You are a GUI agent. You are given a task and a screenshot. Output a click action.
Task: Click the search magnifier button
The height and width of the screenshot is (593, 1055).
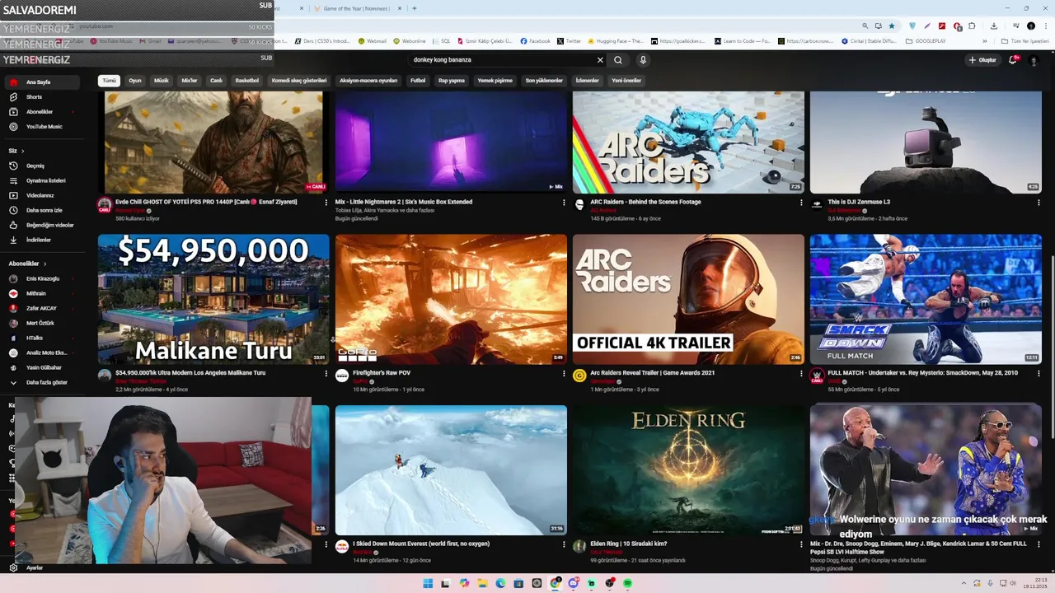(618, 60)
